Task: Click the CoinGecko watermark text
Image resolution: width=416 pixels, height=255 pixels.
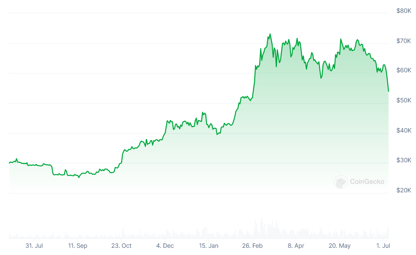Action: coord(367,182)
